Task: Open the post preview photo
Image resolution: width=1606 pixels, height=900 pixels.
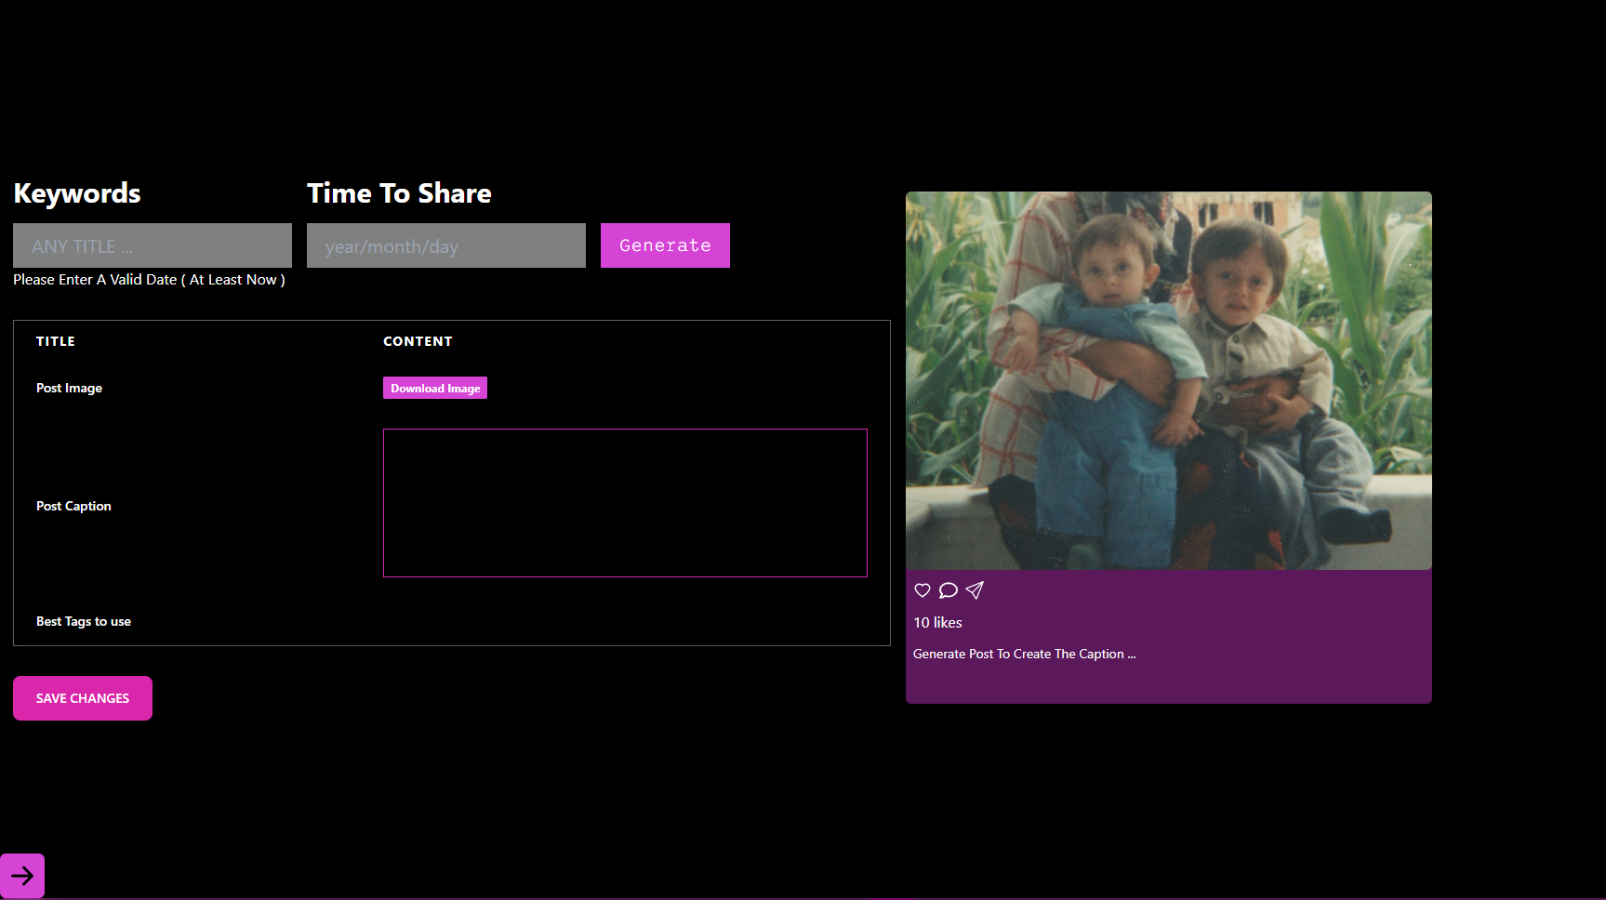Action: point(1168,380)
